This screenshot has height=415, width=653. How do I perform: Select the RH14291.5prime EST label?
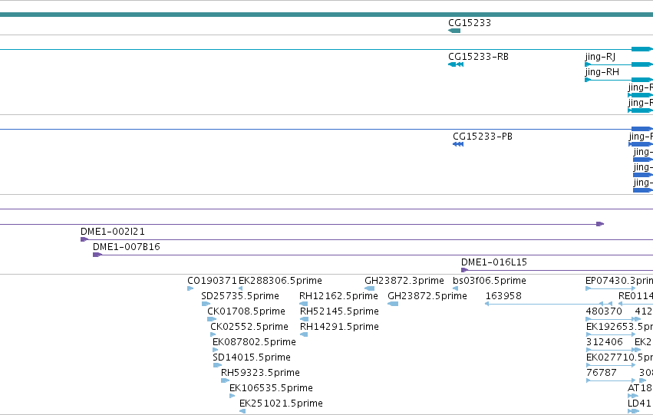tap(339, 327)
